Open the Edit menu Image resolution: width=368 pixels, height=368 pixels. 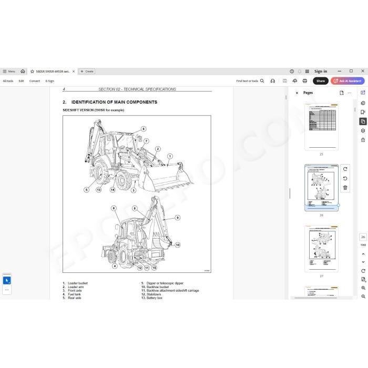click(x=22, y=81)
